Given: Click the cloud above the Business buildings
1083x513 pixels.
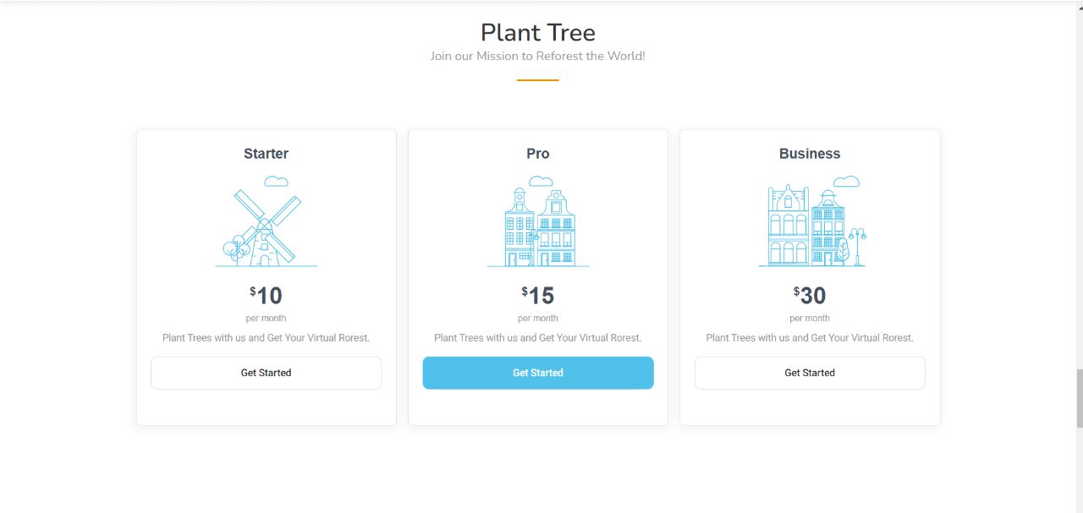Looking at the screenshot, I should coord(846,181).
